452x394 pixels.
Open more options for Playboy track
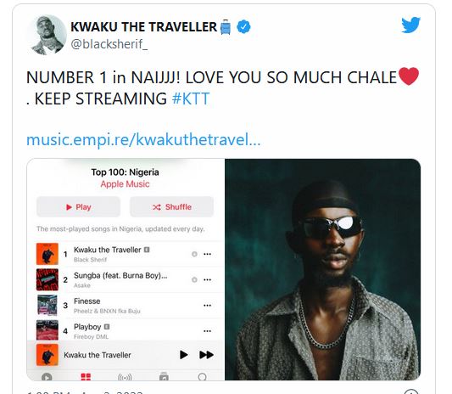coord(207,331)
